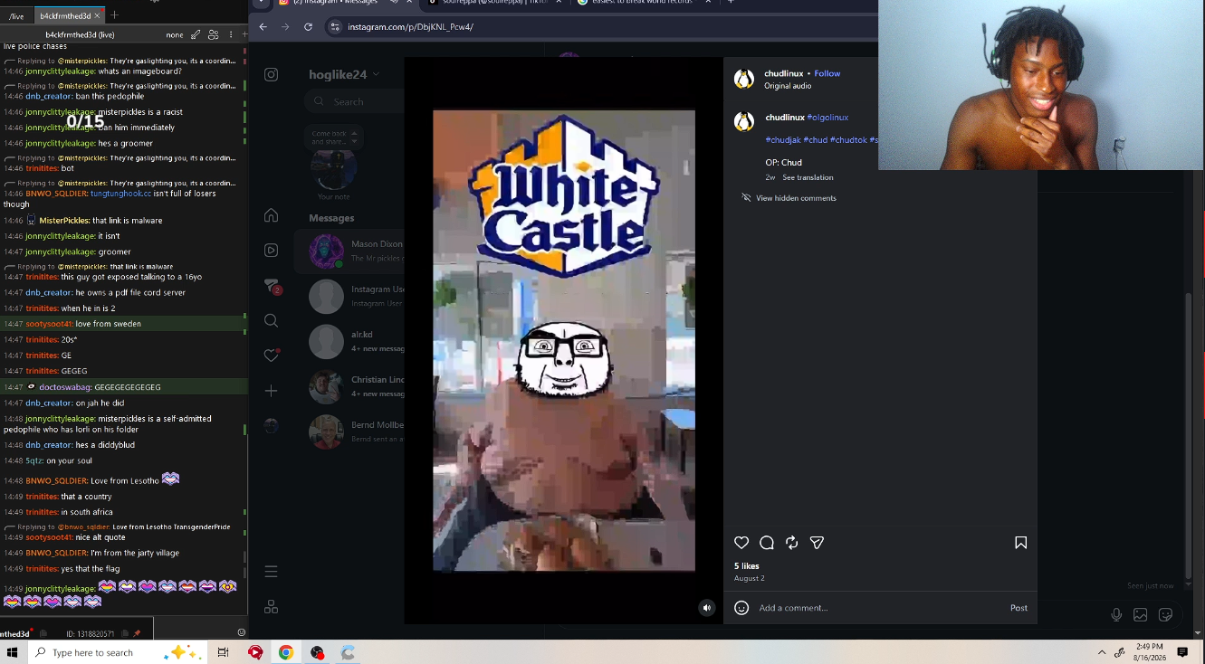Share the post with the paper plane icon
1205x664 pixels.
[x=817, y=543]
